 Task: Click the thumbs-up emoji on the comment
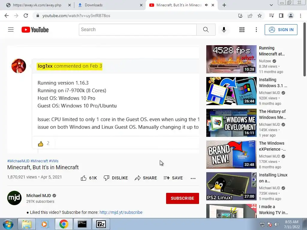[40, 144]
